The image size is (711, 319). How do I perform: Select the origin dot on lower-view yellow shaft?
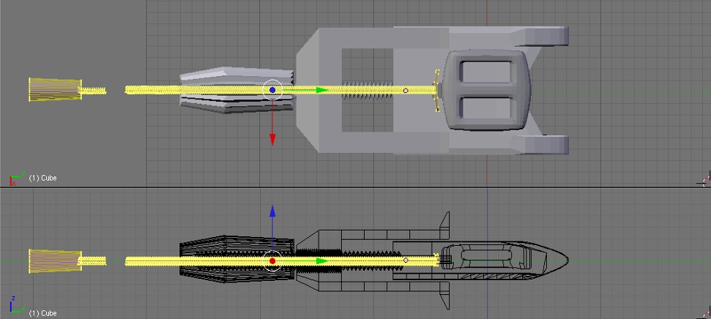tap(406, 260)
